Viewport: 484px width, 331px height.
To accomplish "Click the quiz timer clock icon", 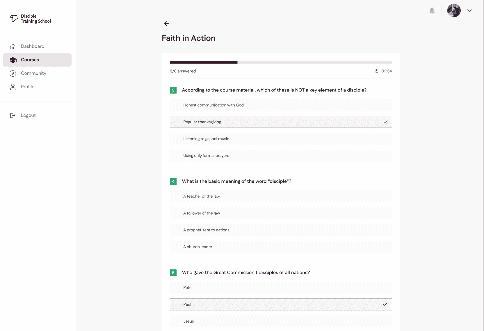I will pos(376,71).
